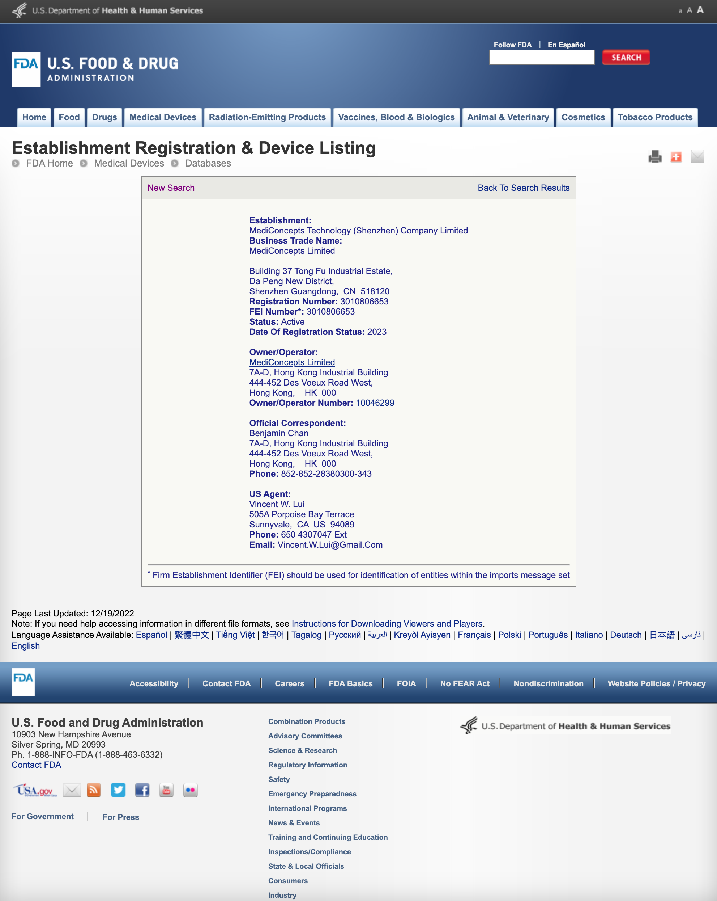Open the Tobacco Products tab
717x901 pixels.
coord(654,117)
